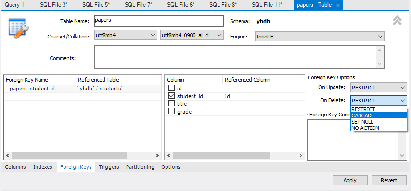Viewport: 411px width, 191px height.
Task: Open the InnoDB Engine dropdown
Action: [x=320, y=37]
